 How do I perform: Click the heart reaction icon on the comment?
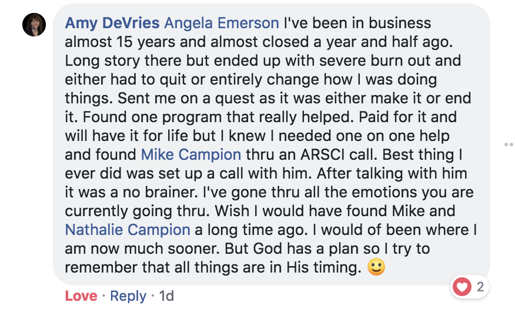(x=462, y=287)
